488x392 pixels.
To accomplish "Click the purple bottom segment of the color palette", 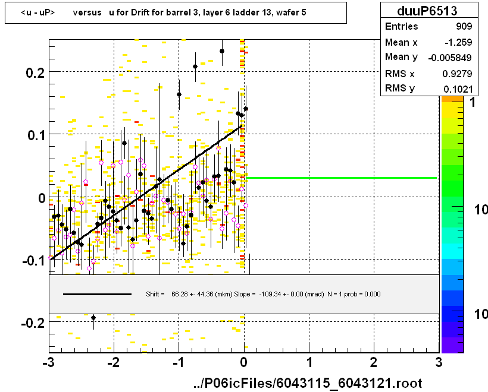I will point(452,345).
